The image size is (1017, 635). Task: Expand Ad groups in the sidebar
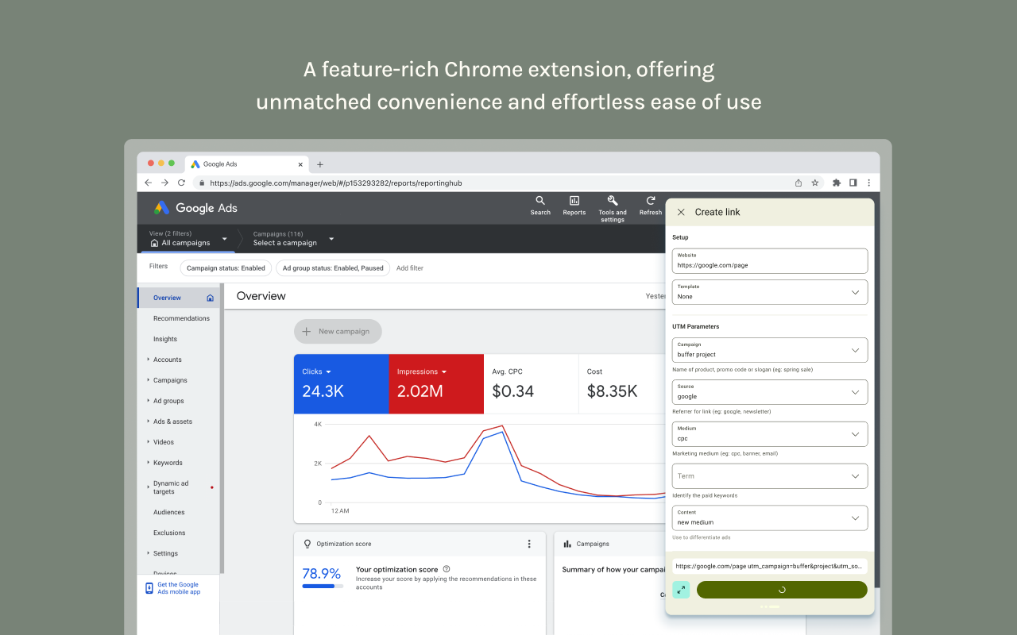click(149, 401)
